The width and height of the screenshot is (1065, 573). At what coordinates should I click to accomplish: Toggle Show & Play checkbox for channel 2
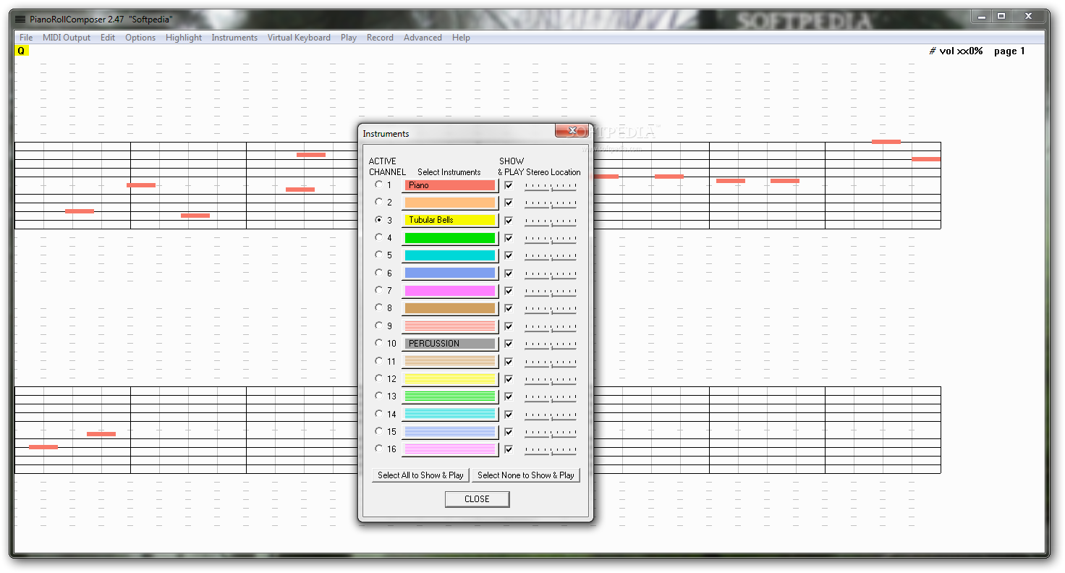click(508, 203)
